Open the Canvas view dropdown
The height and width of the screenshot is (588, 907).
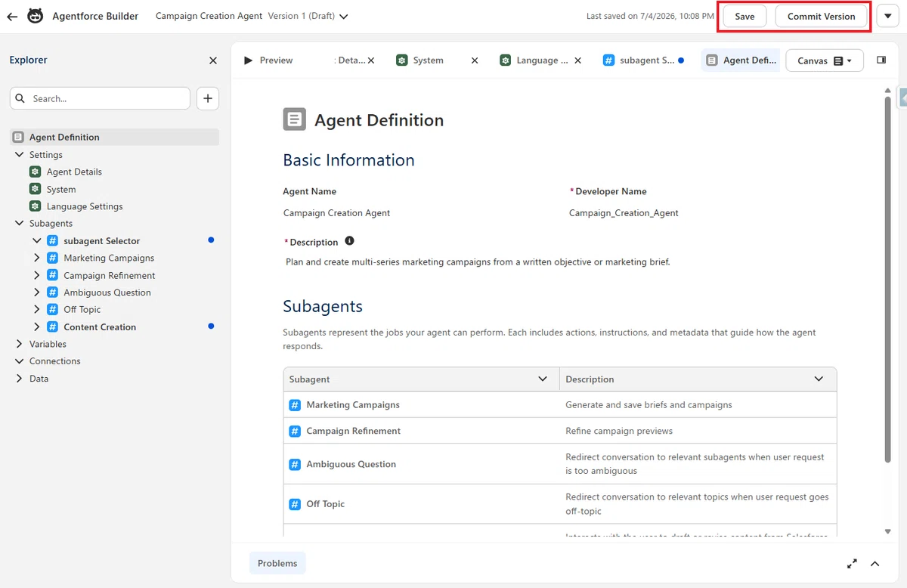point(825,60)
